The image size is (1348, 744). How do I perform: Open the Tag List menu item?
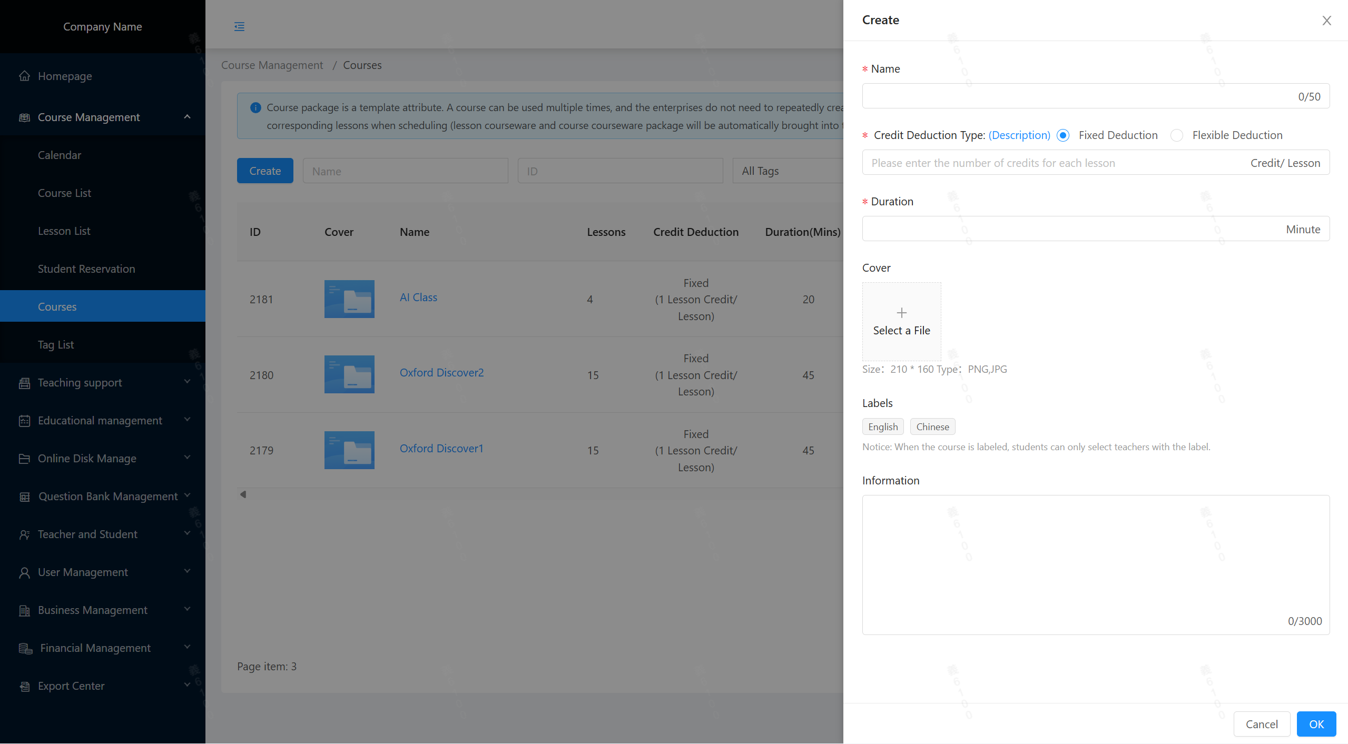[x=56, y=344]
